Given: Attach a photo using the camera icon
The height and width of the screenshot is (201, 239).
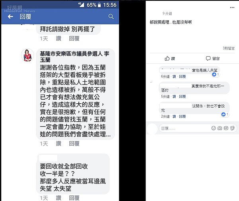Looking at the screenshot, I should pos(219,128).
